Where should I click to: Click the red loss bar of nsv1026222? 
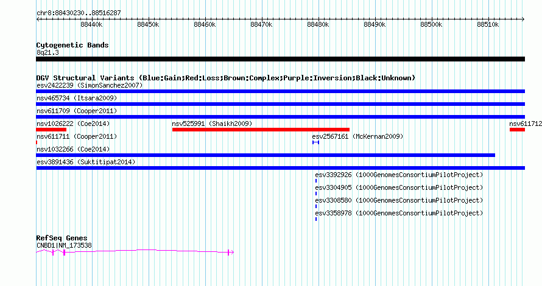coord(51,130)
